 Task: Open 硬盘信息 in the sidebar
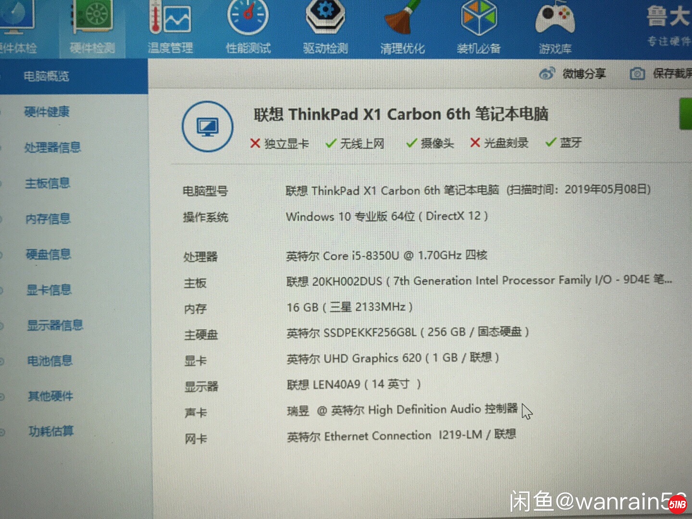(49, 254)
